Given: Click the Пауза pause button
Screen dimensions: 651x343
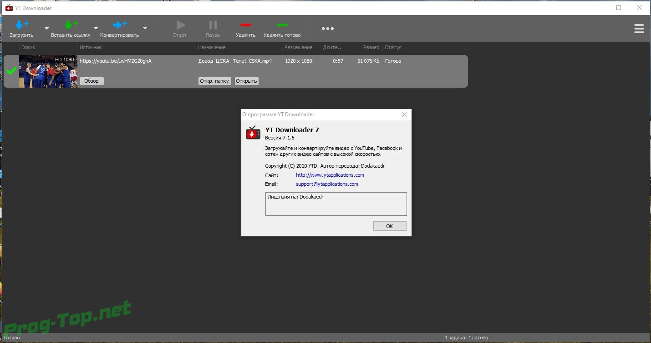Looking at the screenshot, I should pyautogui.click(x=213, y=25).
